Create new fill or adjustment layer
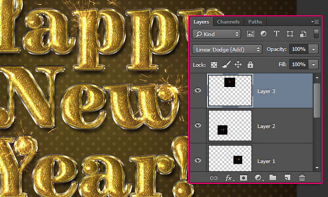The width and height of the screenshot is (328, 197). tap(259, 178)
